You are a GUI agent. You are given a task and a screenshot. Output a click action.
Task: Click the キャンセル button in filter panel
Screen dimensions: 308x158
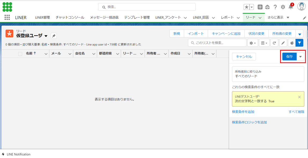(244, 57)
